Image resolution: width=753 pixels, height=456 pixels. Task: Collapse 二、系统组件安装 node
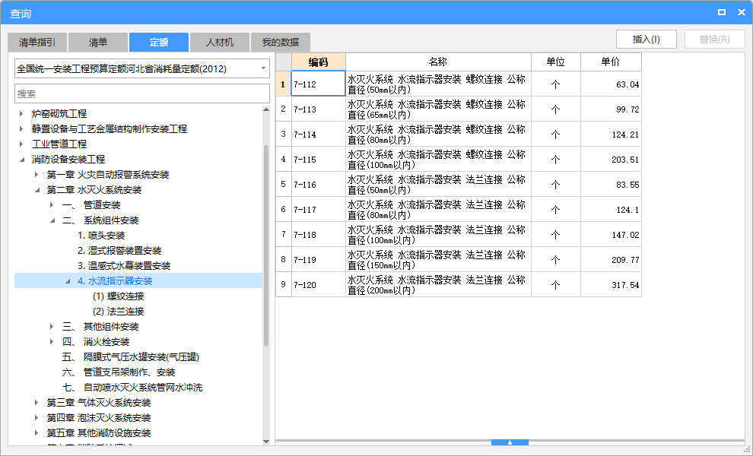[x=52, y=220]
